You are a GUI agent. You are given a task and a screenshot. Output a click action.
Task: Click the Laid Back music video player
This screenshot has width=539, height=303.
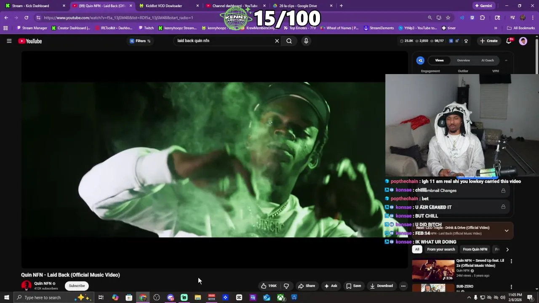(215, 160)
